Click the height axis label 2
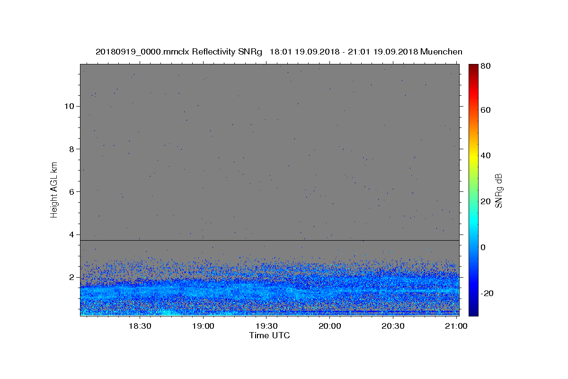 [x=71, y=277]
